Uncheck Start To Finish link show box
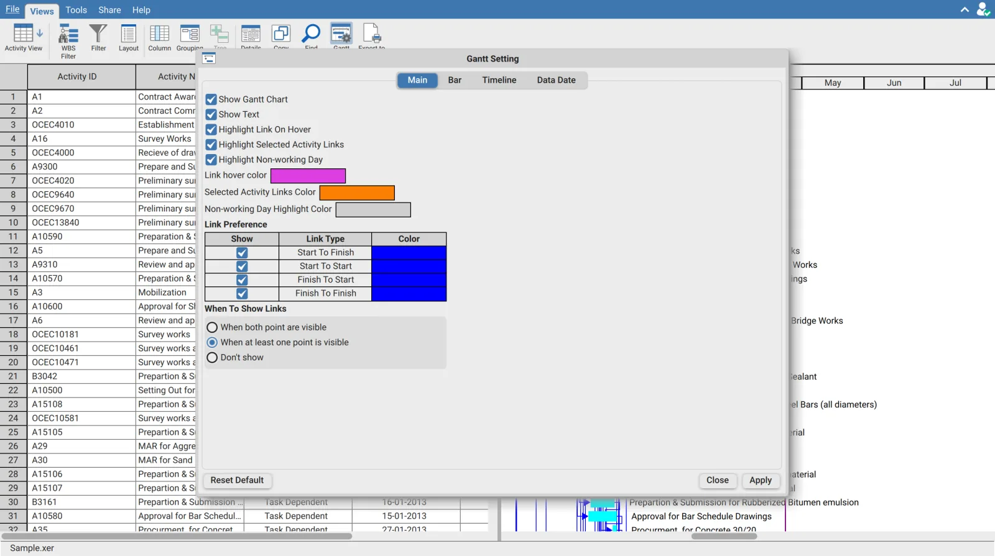 [x=242, y=253]
